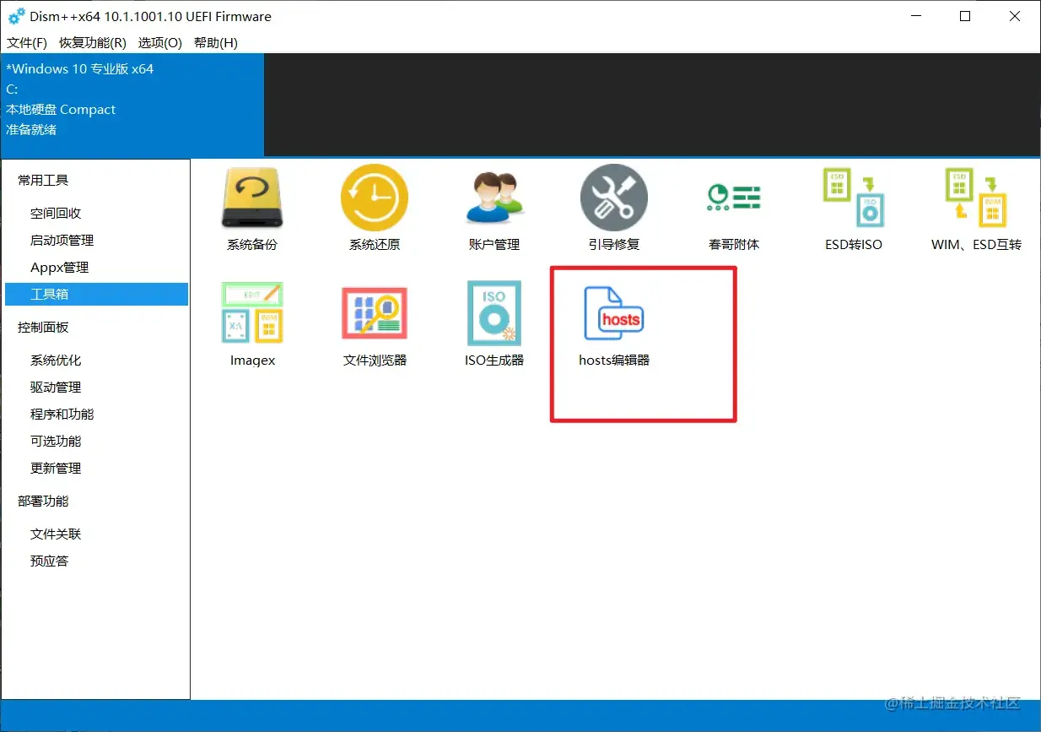Select 文件关联 in the sidebar
Viewport: 1041px width, 732px height.
(x=96, y=534)
